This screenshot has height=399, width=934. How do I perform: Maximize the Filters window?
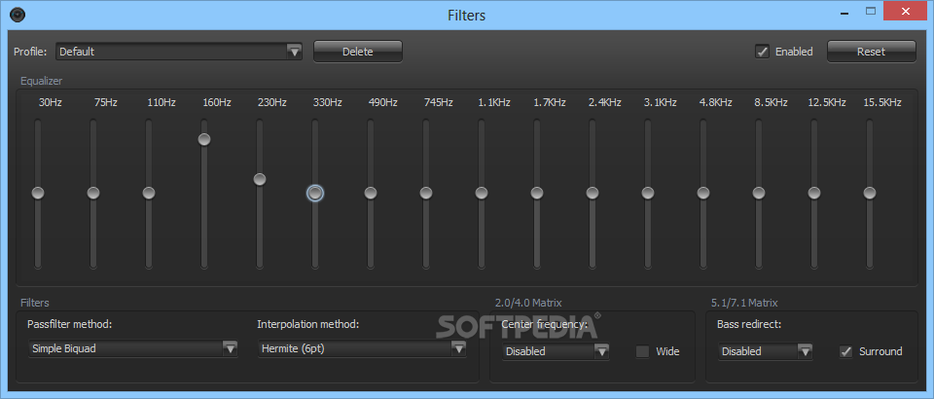click(x=871, y=12)
